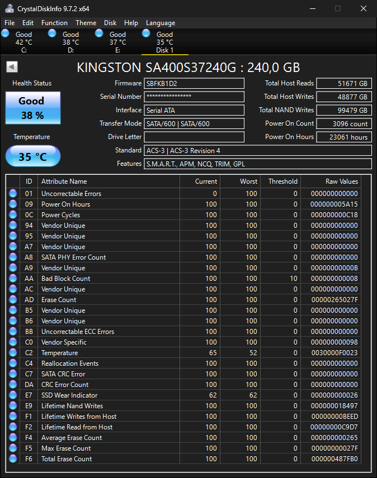Viewport: 377px width, 478px height.
Task: Click status orb for Lifetime Writes from Host
Action: (x=13, y=416)
